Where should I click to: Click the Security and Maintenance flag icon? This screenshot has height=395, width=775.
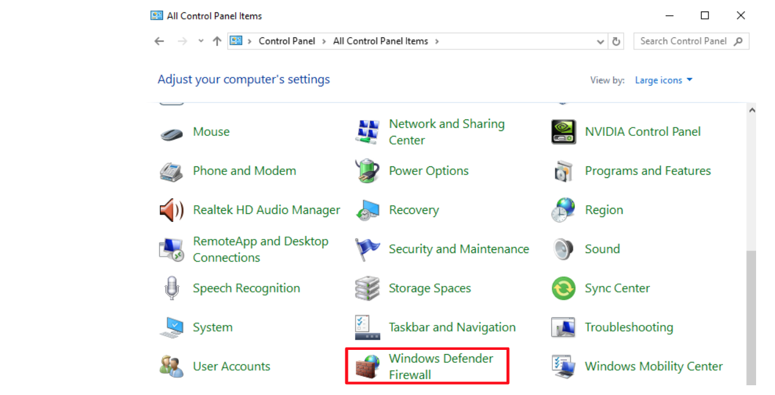click(367, 249)
